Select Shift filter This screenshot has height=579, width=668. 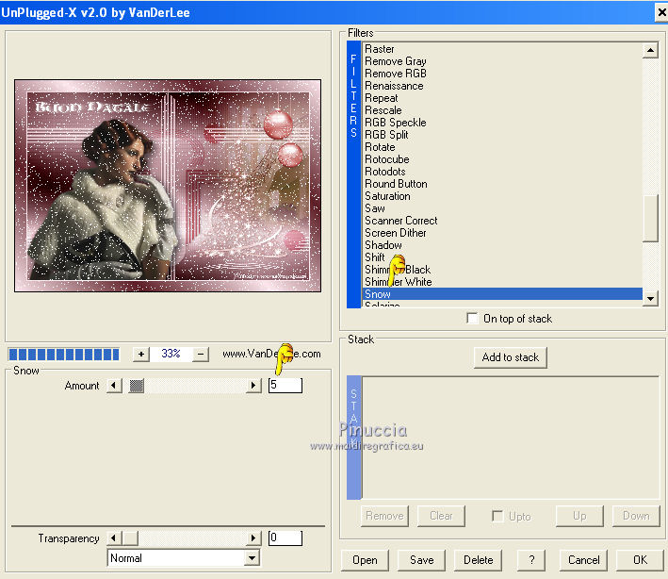click(502, 257)
